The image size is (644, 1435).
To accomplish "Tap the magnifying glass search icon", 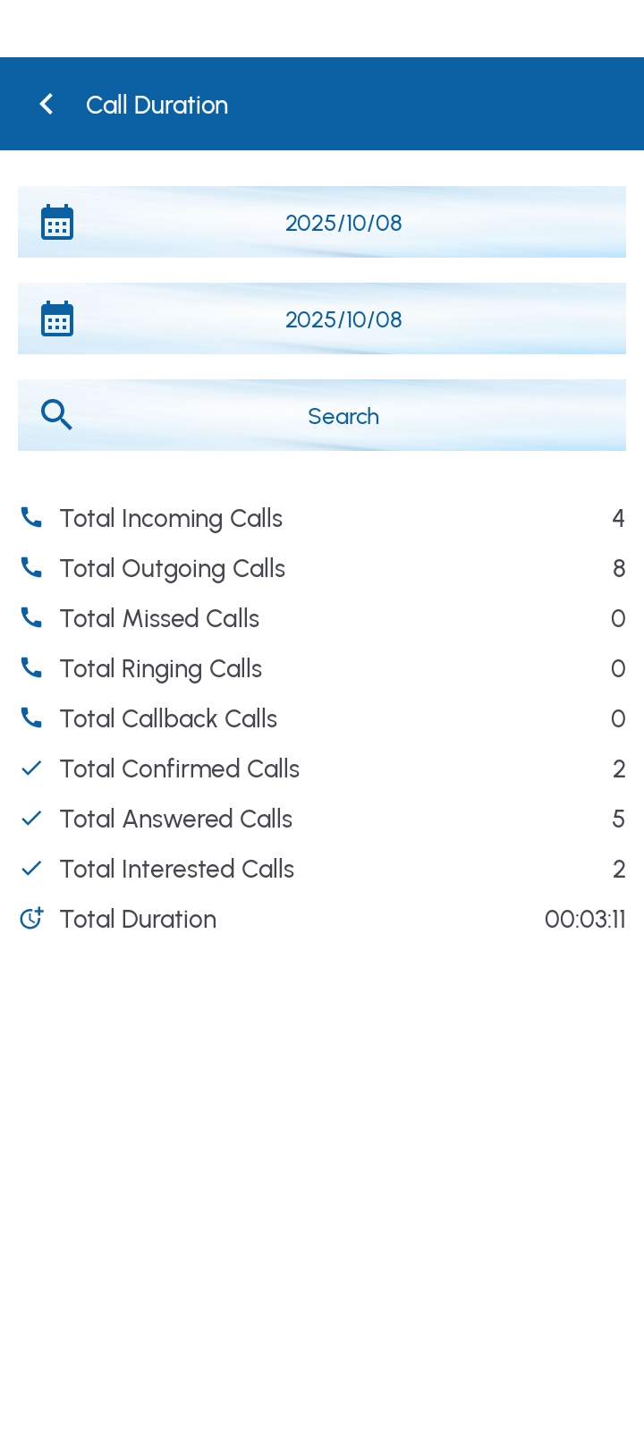I will coord(56,415).
